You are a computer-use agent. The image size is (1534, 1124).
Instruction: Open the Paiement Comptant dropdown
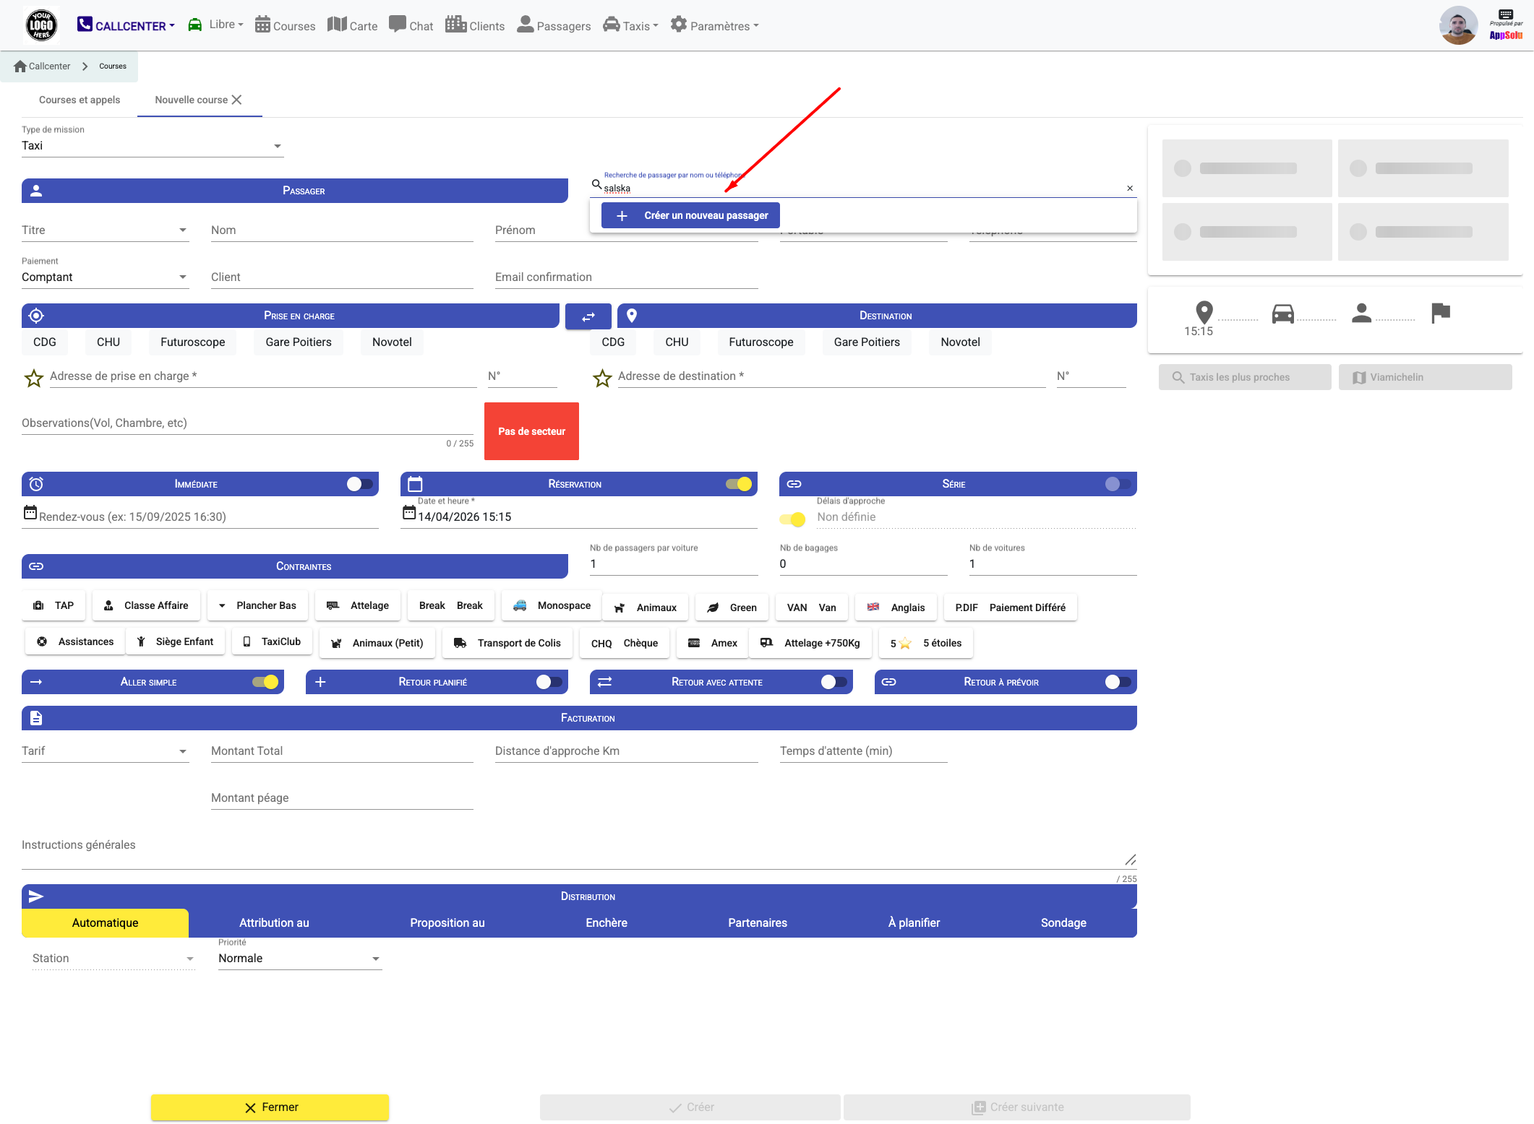click(106, 277)
